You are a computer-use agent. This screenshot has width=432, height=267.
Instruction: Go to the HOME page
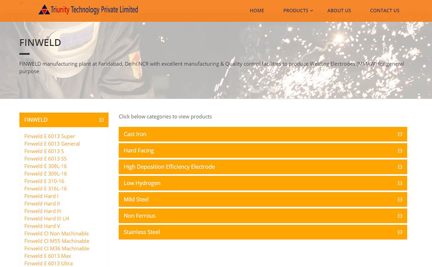257,11
